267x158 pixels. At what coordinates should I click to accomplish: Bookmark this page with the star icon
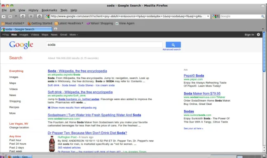(x=204, y=16)
